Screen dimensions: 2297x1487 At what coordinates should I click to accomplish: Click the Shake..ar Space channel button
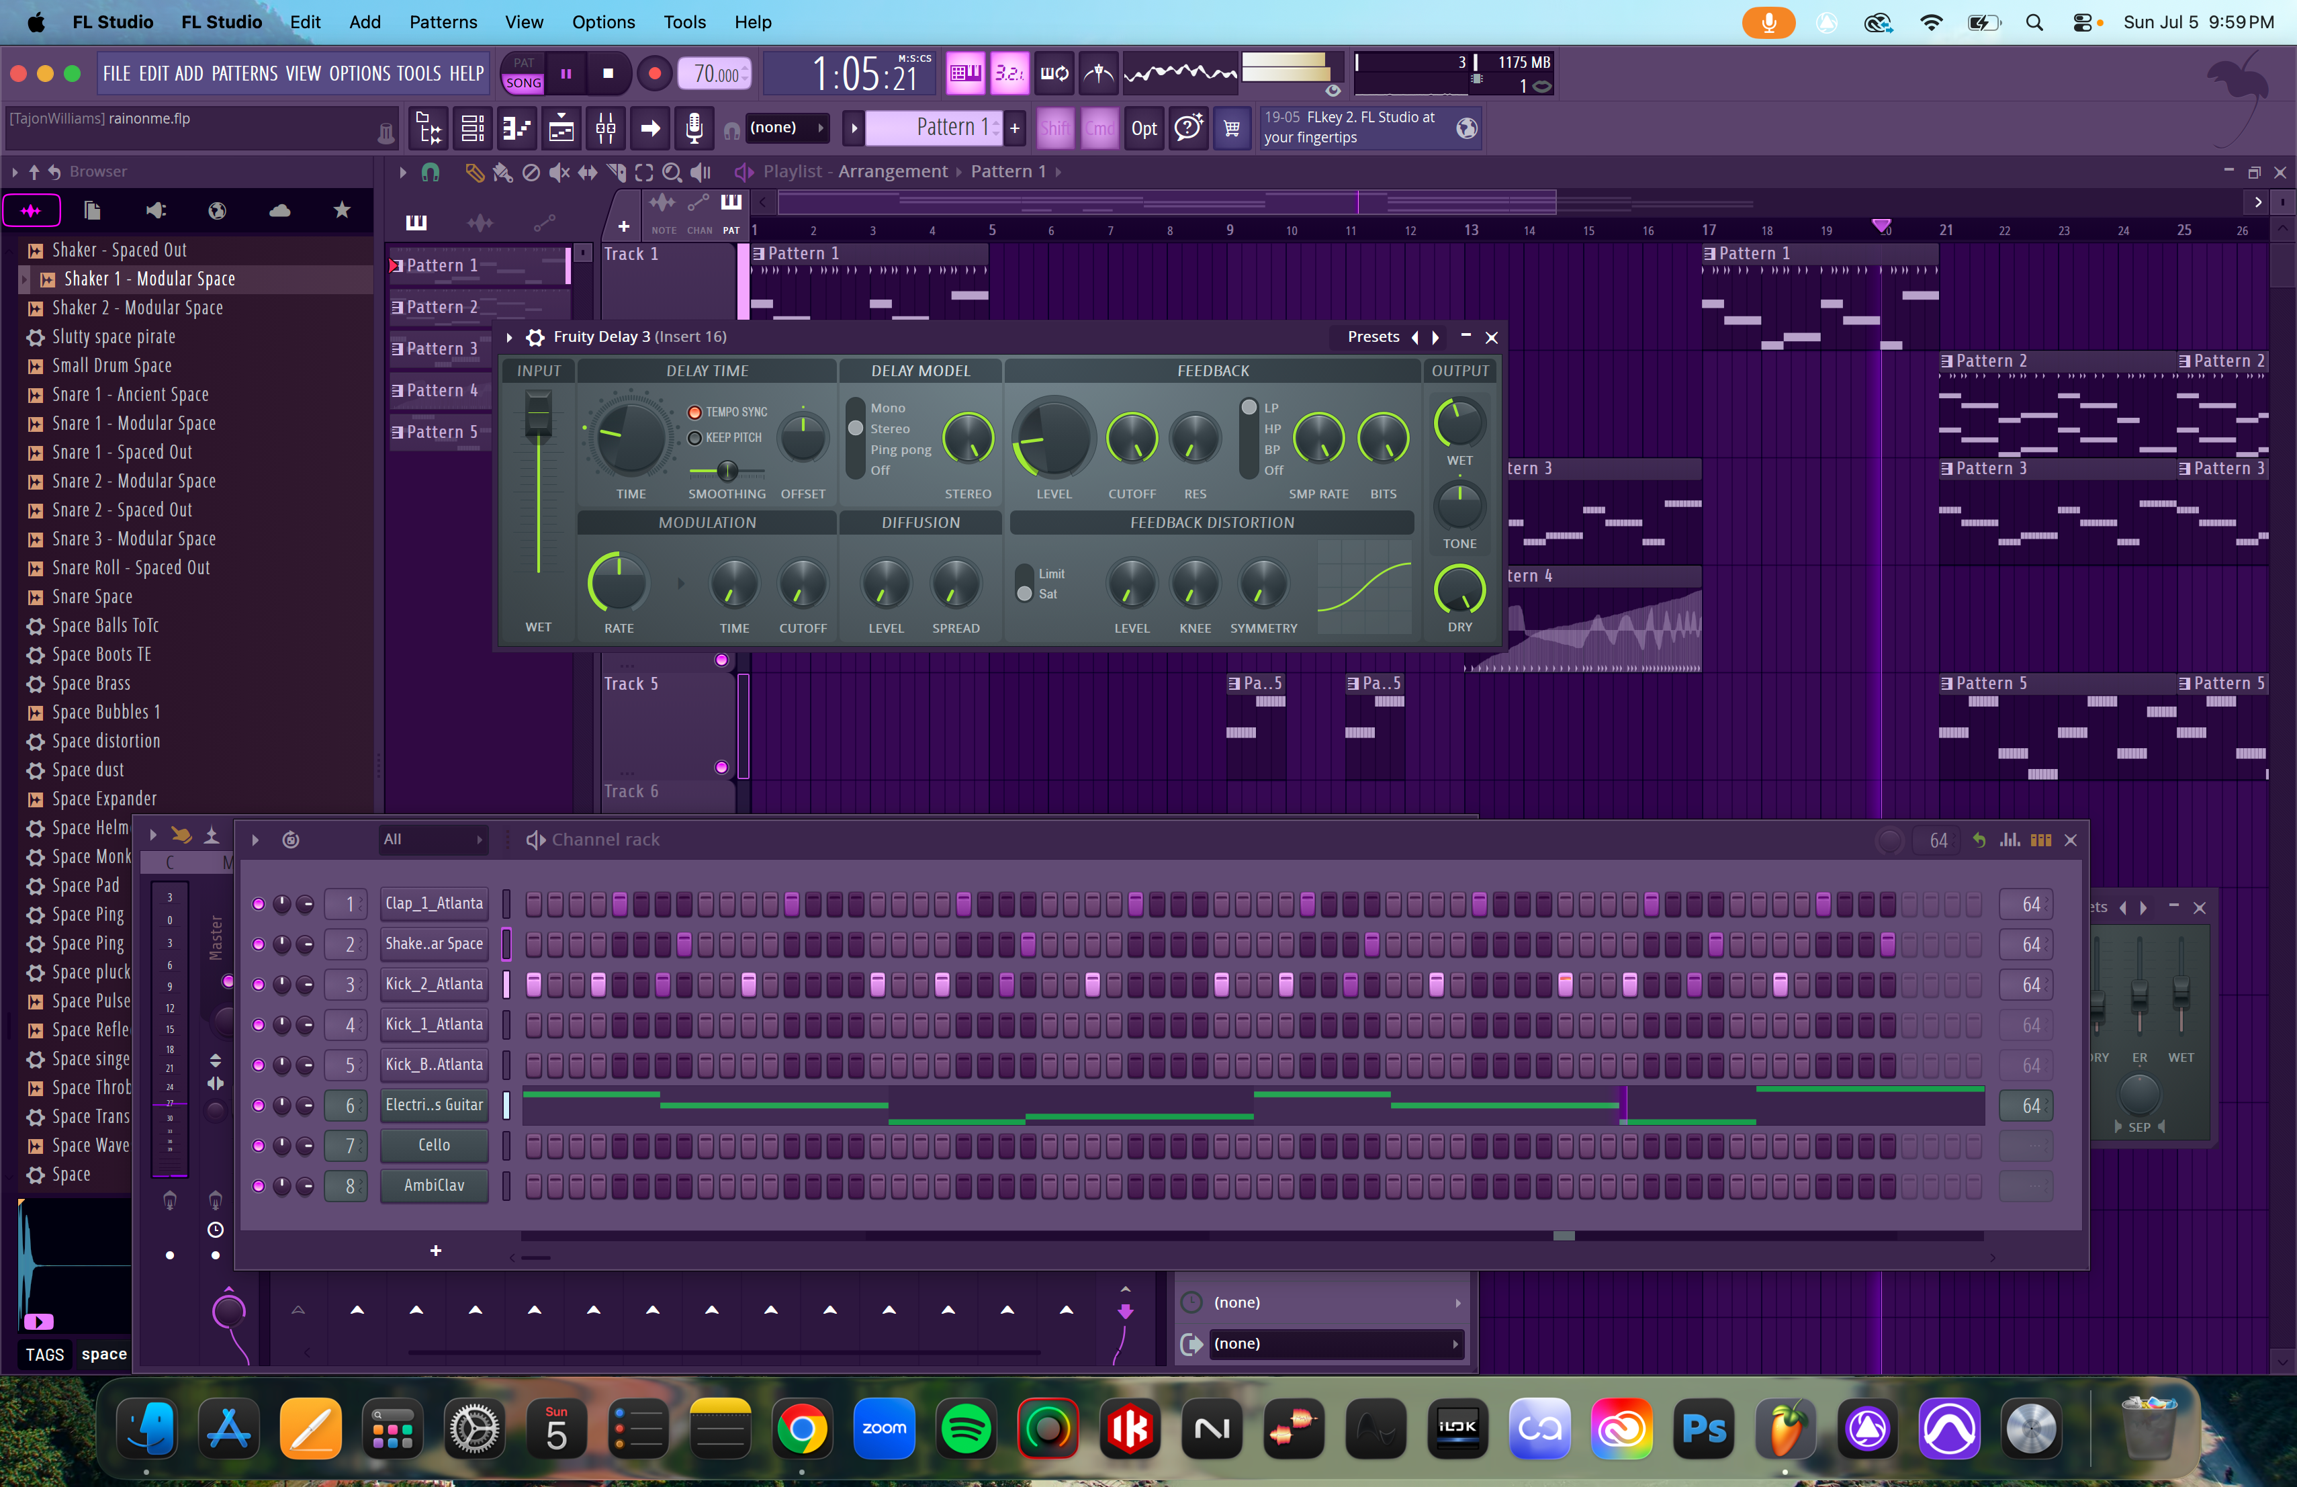point(433,944)
